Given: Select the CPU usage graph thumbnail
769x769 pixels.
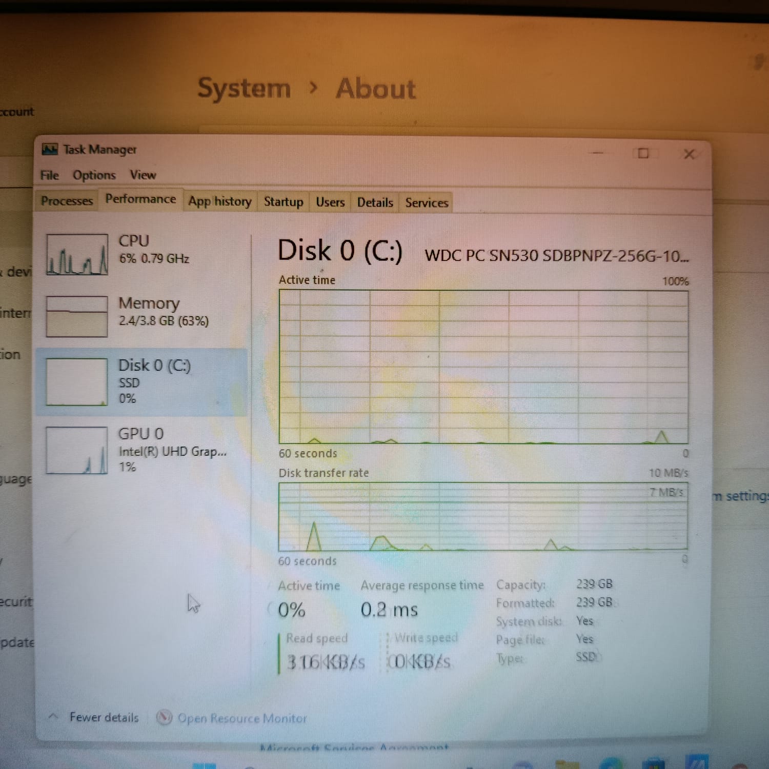Looking at the screenshot, I should click(x=77, y=255).
